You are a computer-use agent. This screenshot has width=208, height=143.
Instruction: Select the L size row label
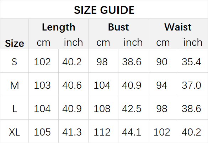15,109
